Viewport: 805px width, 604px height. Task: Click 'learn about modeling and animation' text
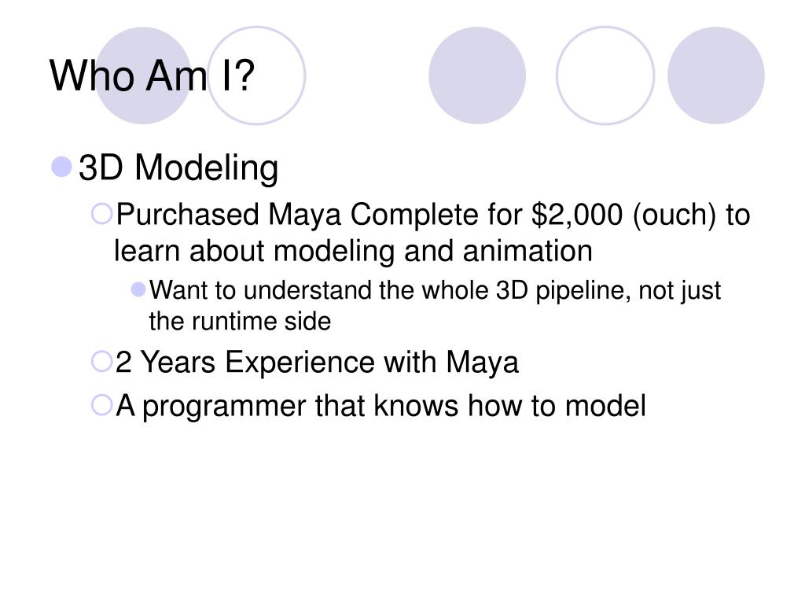pos(353,251)
